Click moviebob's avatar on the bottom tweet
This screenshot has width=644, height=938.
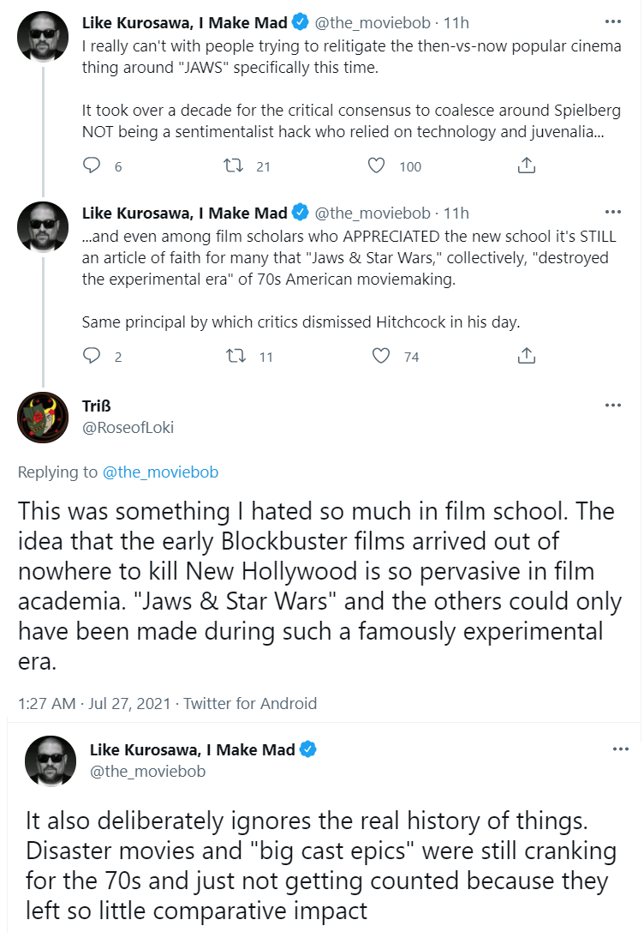click(51, 761)
